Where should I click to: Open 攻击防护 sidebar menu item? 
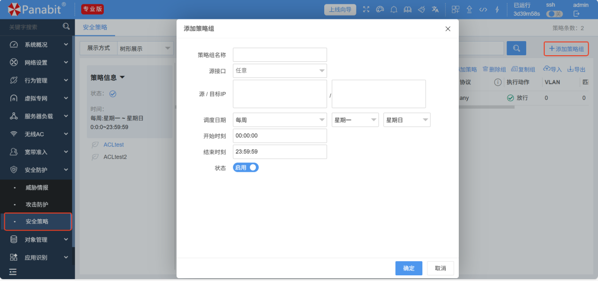click(x=37, y=204)
